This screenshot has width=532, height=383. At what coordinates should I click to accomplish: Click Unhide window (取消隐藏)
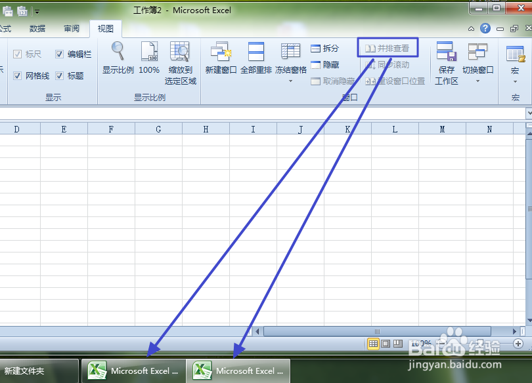pyautogui.click(x=332, y=81)
